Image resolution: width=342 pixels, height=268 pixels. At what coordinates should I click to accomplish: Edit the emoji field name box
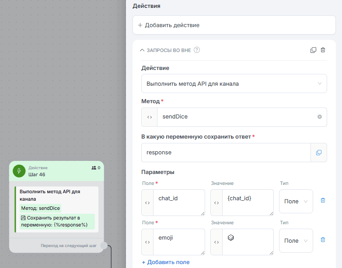coord(179,242)
